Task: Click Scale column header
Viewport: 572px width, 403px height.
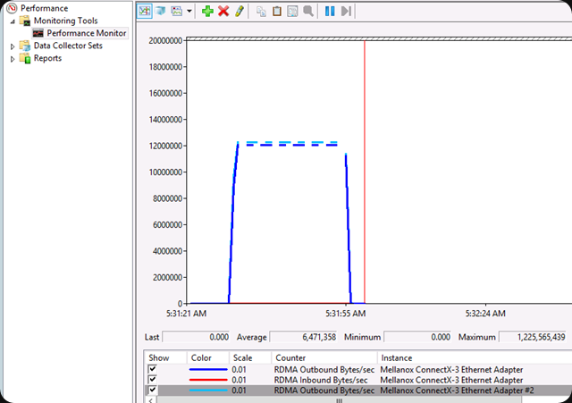Action: coord(250,357)
